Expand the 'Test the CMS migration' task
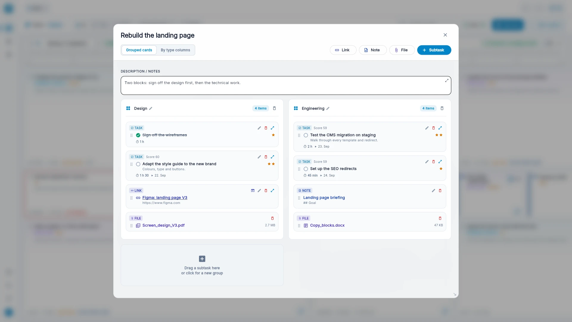 [440, 128]
